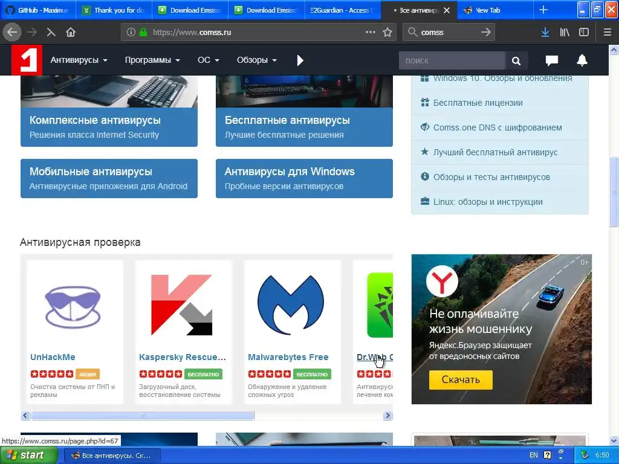Open a new browser tab with plus
The width and height of the screenshot is (619, 464).
[x=543, y=10]
